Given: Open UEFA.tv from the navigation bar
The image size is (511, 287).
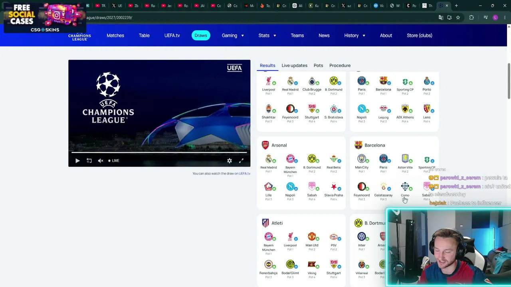Looking at the screenshot, I should (172, 35).
